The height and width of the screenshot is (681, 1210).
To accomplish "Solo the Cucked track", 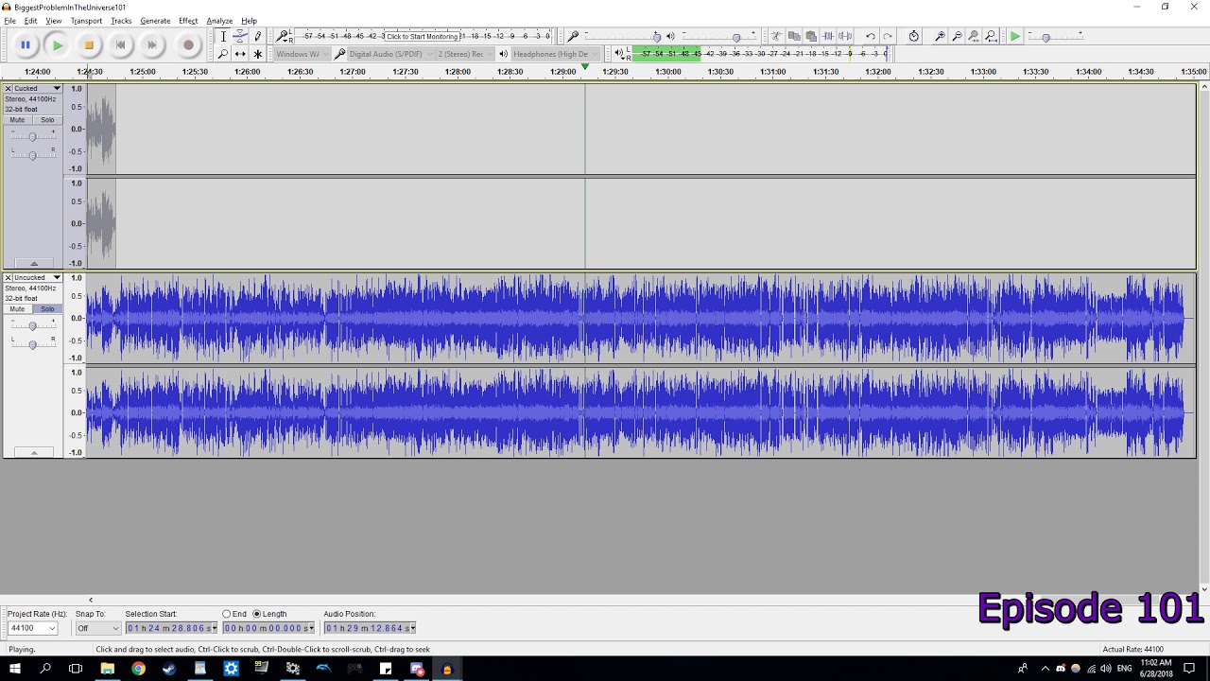I will tap(47, 120).
